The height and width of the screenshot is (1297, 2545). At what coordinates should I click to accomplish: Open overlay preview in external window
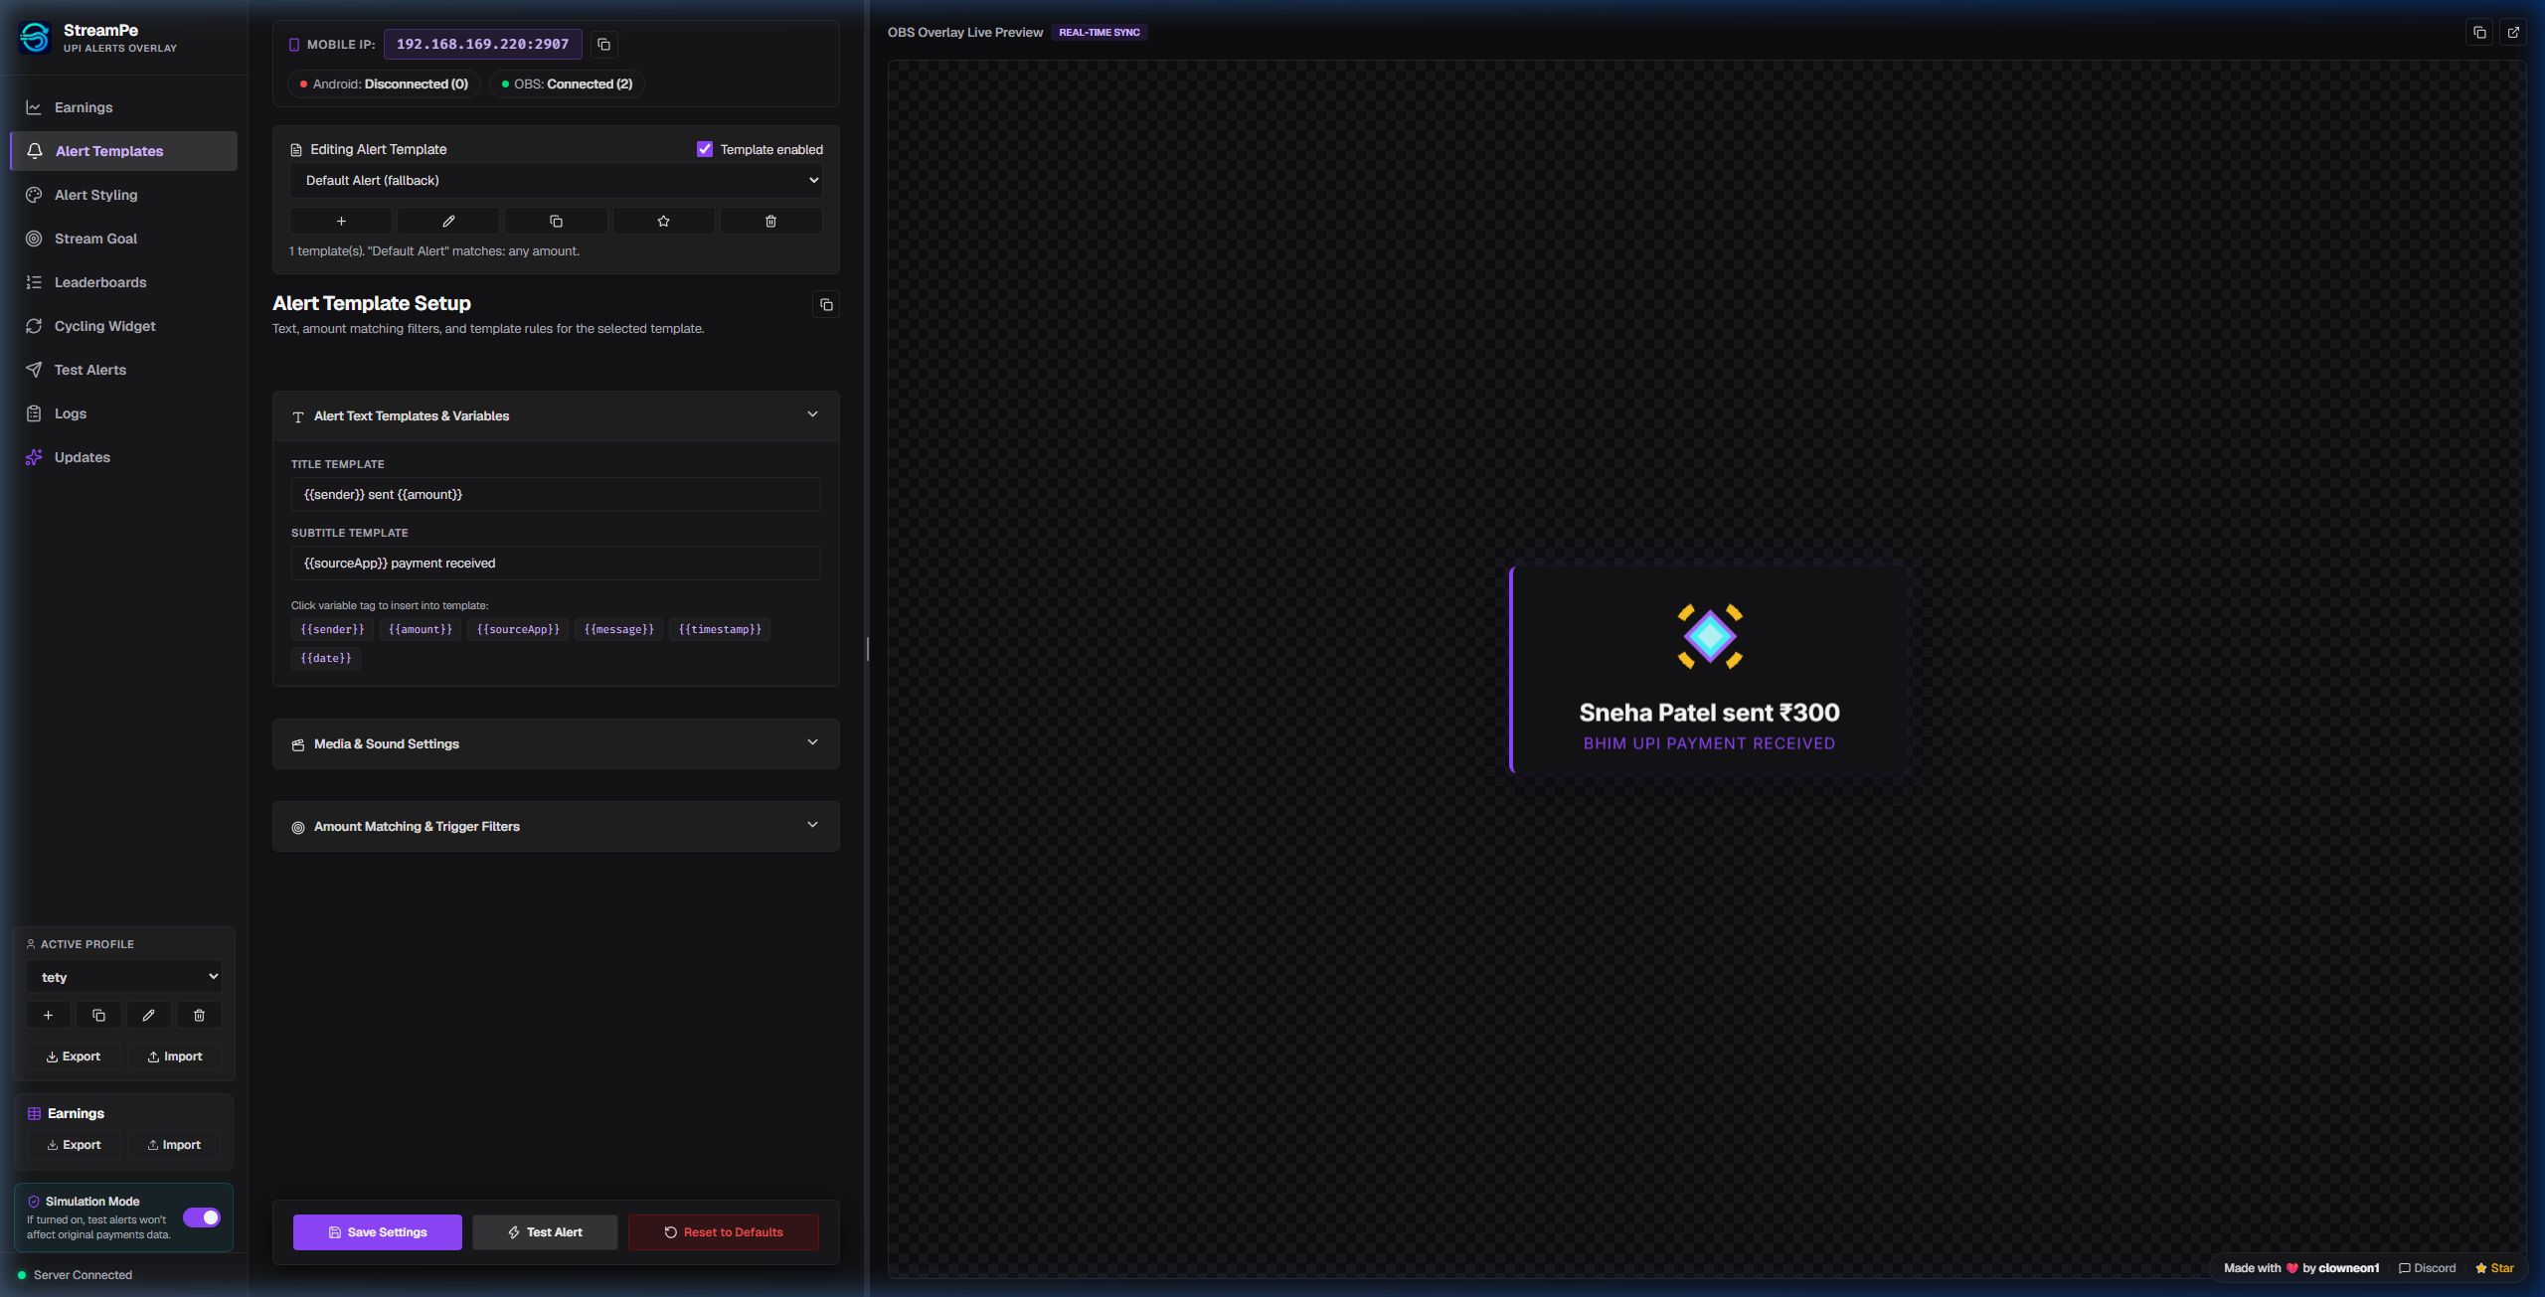coord(2513,33)
